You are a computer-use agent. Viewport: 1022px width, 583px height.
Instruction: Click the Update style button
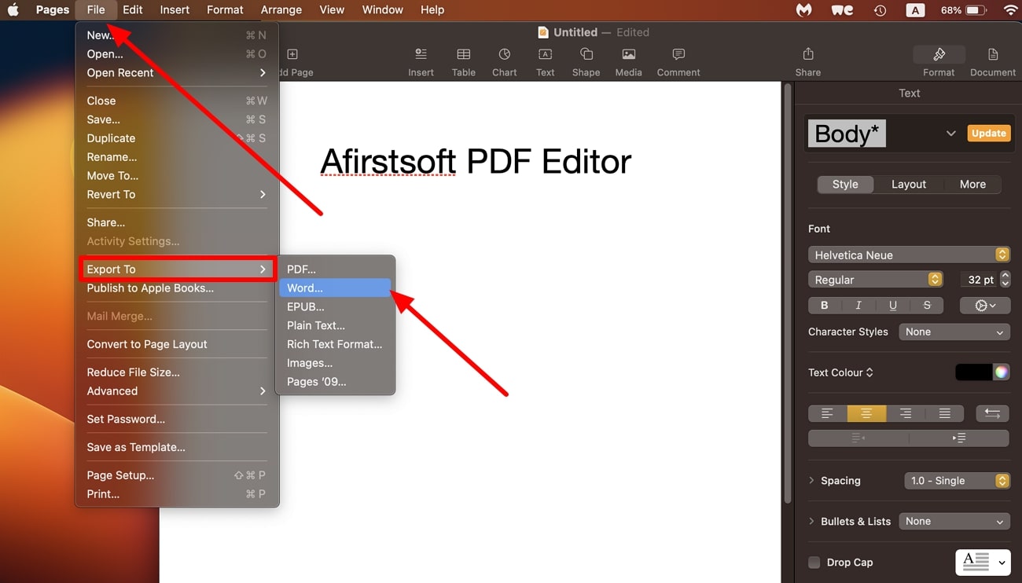pyautogui.click(x=988, y=134)
